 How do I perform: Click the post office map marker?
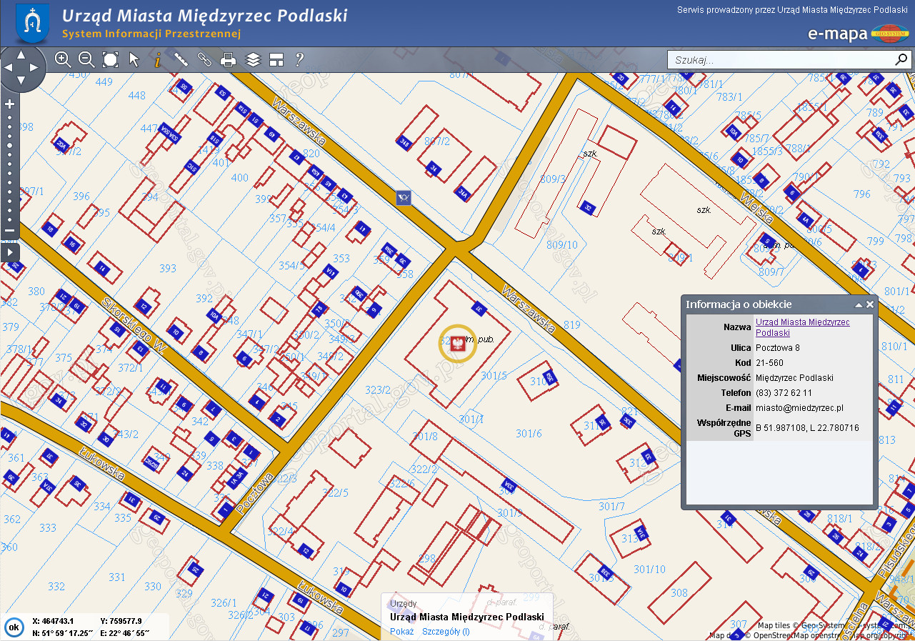point(404,197)
